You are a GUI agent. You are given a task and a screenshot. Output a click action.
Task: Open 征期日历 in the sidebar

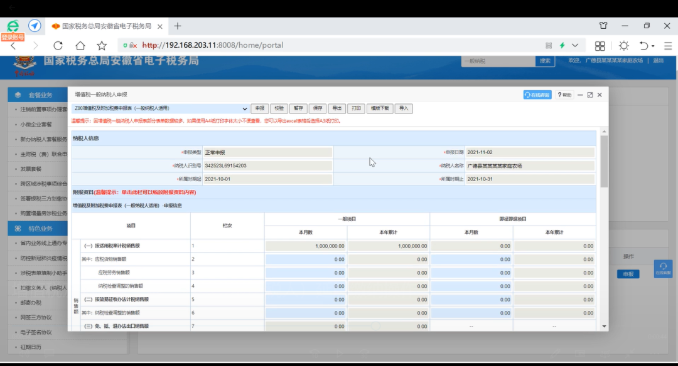click(31, 347)
